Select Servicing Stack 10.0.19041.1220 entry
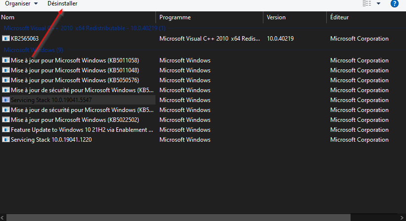 tap(51, 140)
